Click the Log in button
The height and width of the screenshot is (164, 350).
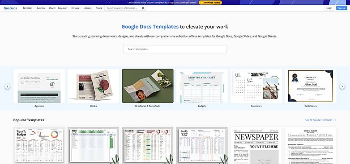(329, 8)
